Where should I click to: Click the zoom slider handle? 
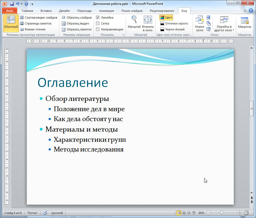pyautogui.click(x=222, y=213)
